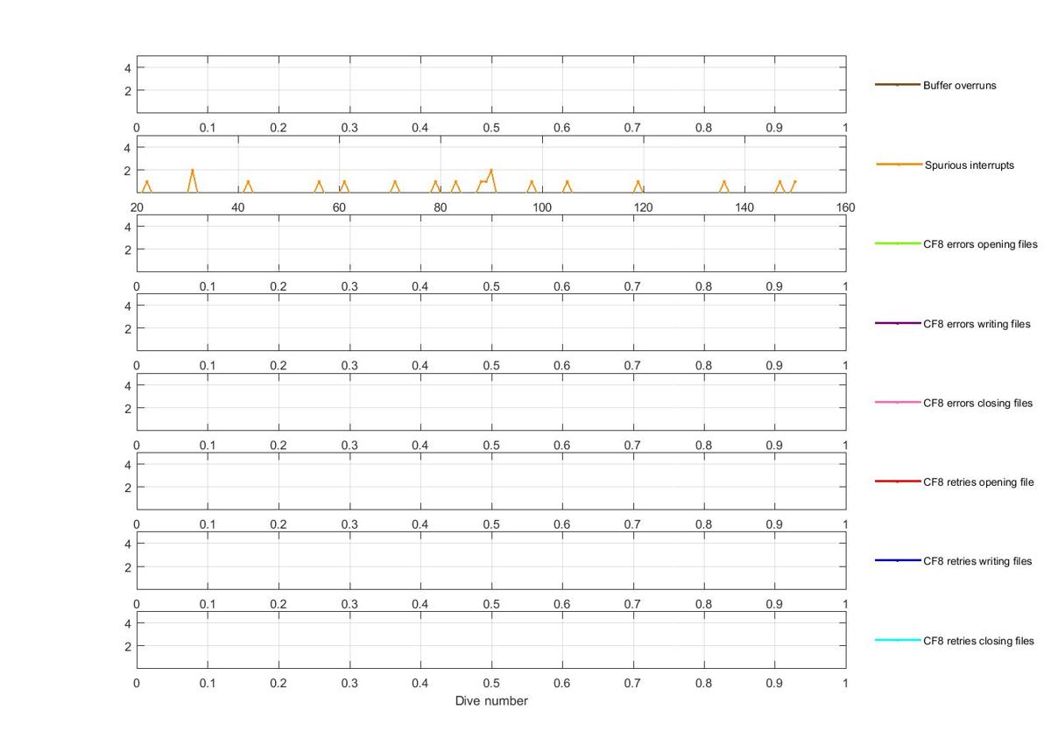Click the x-axis tick label 100
The width and height of the screenshot is (1051, 752).
tap(542, 207)
